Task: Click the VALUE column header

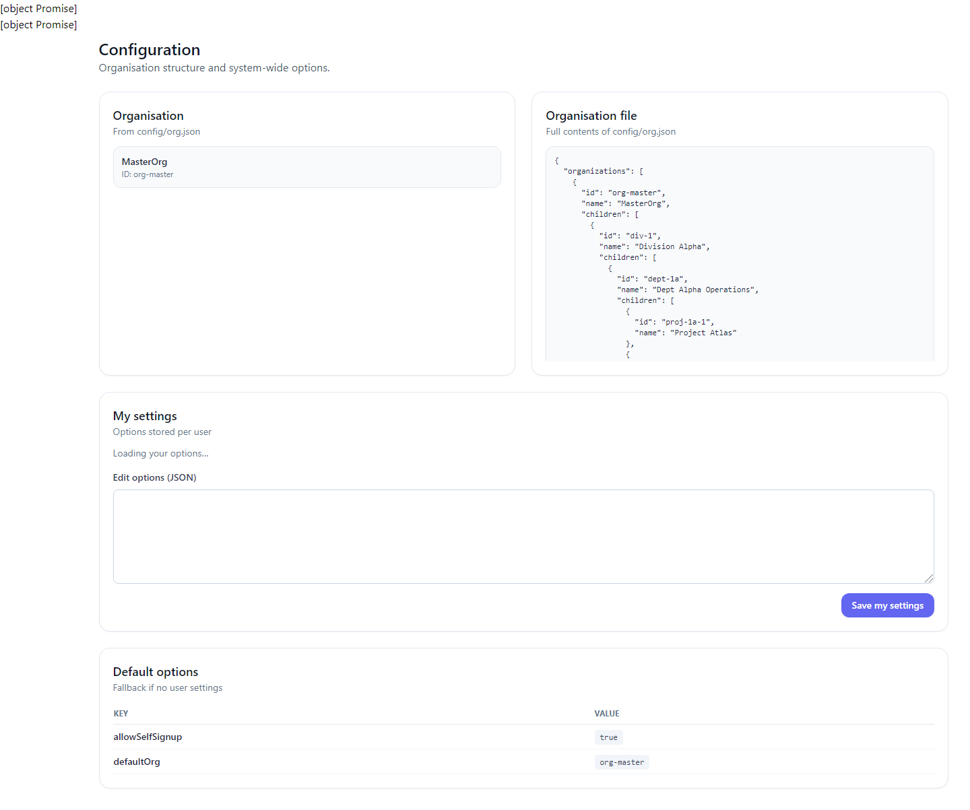Action: (607, 713)
